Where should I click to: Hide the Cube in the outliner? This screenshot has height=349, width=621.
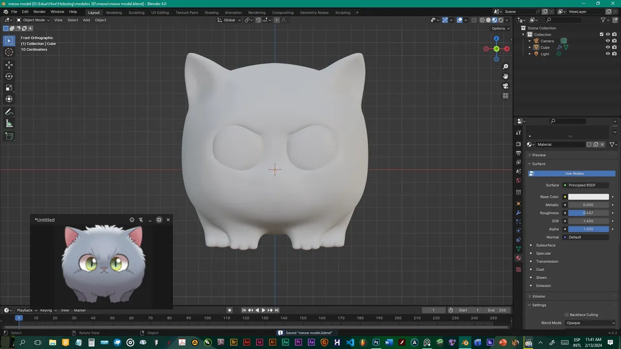pos(607,48)
